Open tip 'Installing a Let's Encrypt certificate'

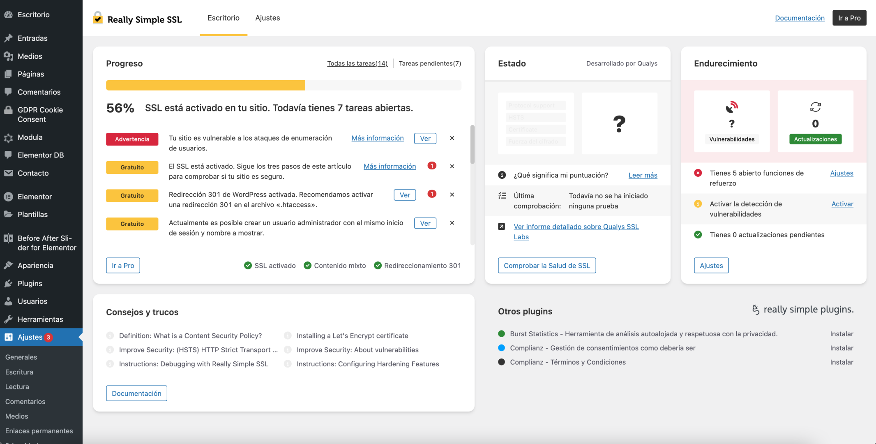pyautogui.click(x=353, y=335)
